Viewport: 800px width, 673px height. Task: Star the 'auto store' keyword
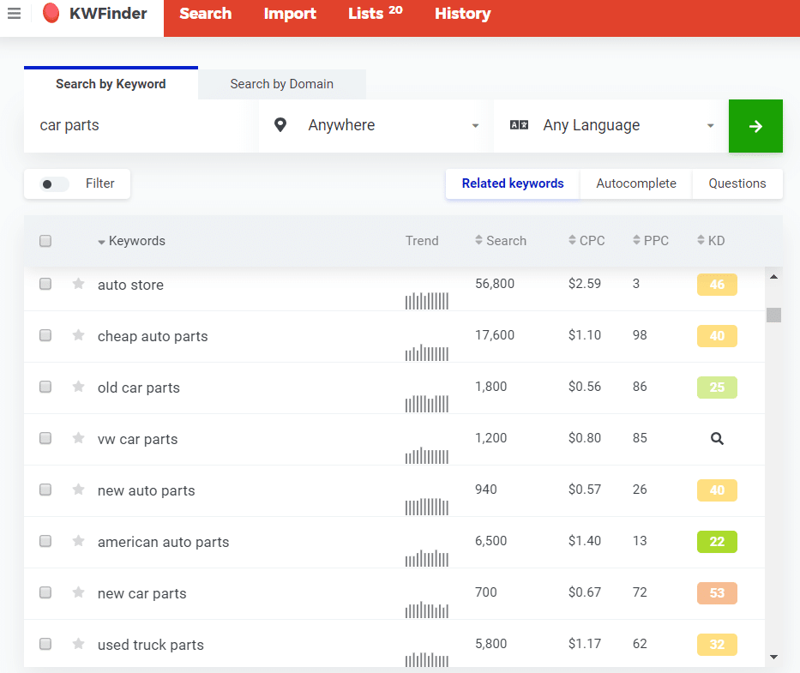click(x=79, y=284)
